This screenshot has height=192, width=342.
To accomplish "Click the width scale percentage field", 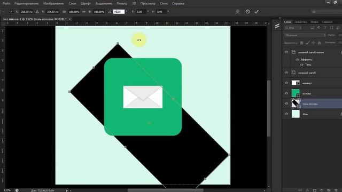I will [x=74, y=12].
